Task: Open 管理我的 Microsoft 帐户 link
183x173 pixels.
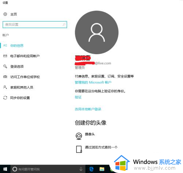Action: click(93, 82)
